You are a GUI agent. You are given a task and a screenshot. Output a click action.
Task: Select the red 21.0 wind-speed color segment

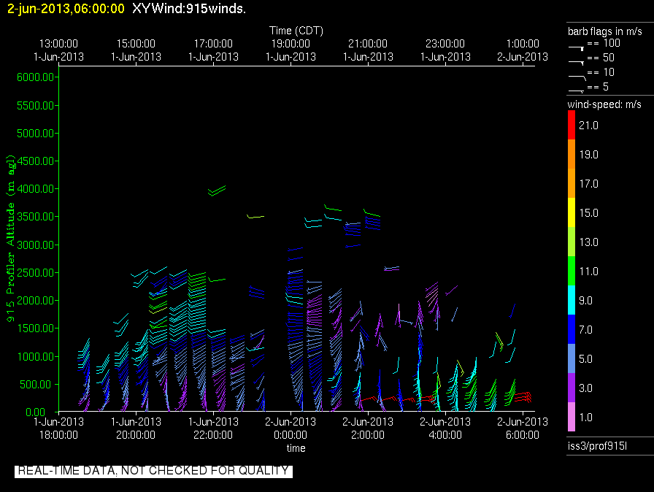tap(572, 125)
